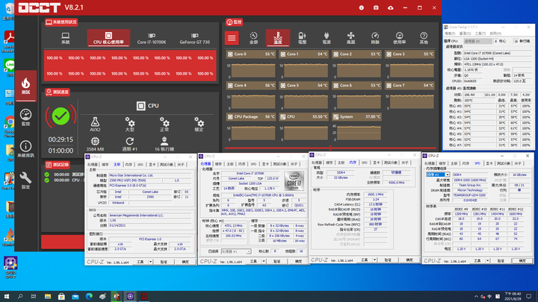Show all sensors via the 全部 icon
The height and width of the screenshot is (302, 538).
click(x=253, y=38)
